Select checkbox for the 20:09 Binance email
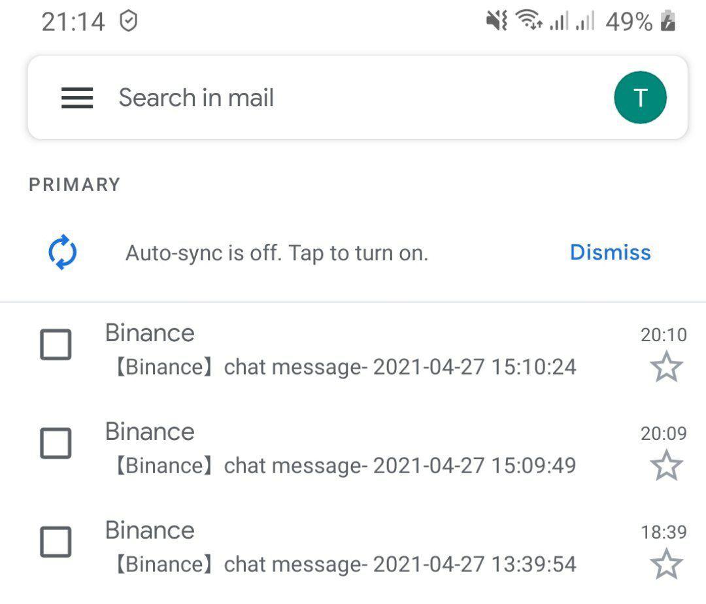This screenshot has height=604, width=706. pyautogui.click(x=56, y=443)
